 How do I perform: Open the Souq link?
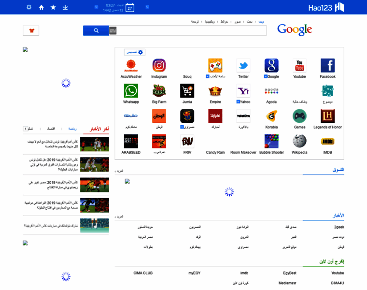coord(187,76)
